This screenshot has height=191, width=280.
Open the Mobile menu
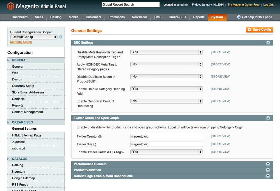point(73,17)
